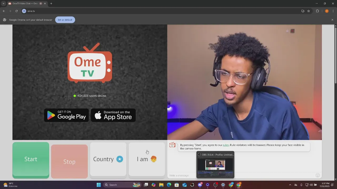Open the Chrome extensions puzzle icon

317,11
